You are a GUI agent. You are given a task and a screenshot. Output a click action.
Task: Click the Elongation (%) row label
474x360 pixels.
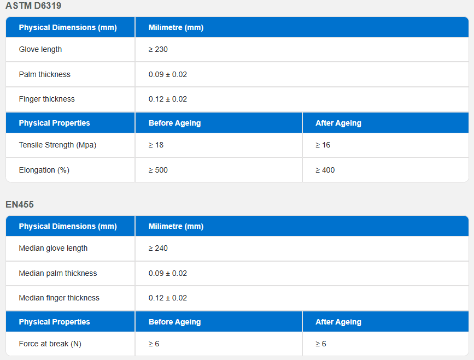coord(44,170)
